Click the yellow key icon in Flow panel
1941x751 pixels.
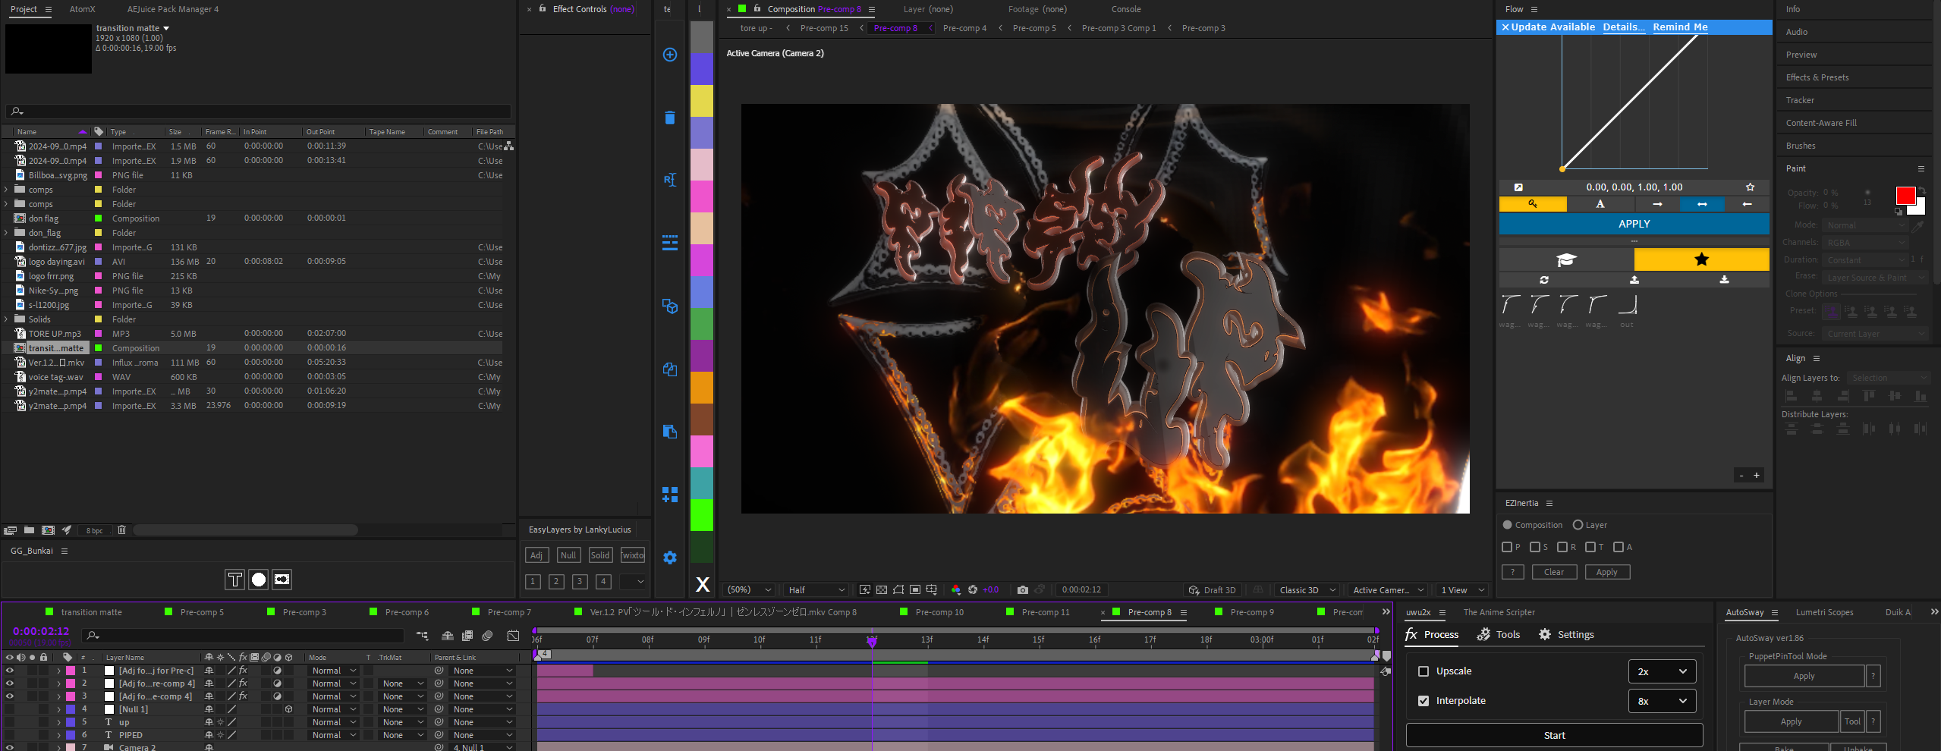pyautogui.click(x=1533, y=204)
